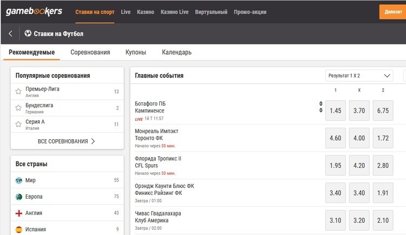Open the Казино Live menu item

pos(174,12)
